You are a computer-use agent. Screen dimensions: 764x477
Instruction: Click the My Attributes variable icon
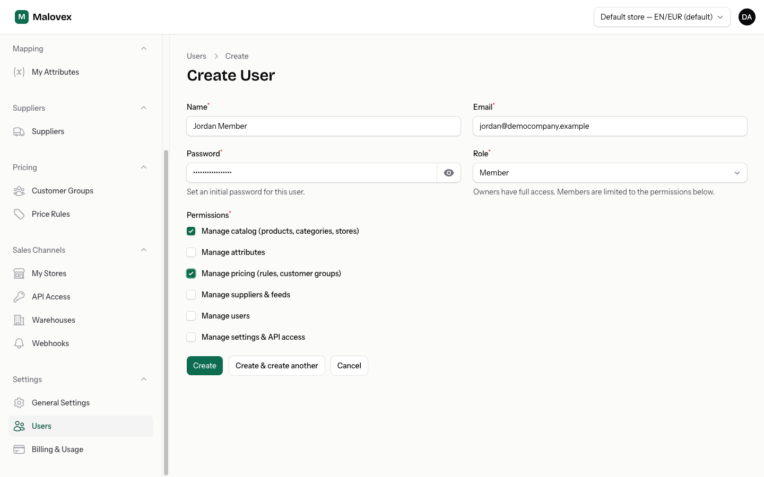(x=19, y=72)
